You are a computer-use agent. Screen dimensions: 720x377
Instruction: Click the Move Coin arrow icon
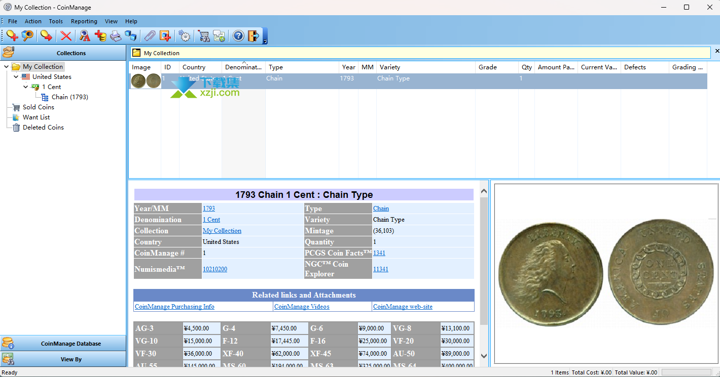(x=46, y=35)
